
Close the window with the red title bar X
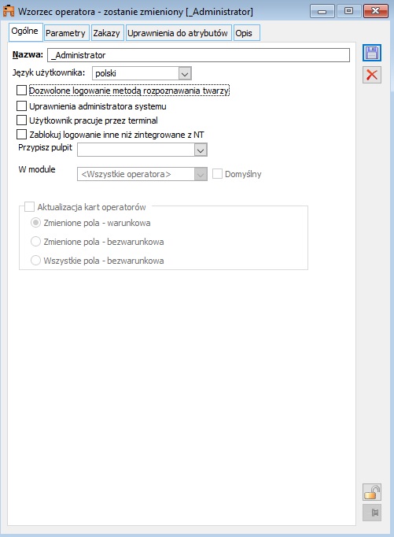click(x=376, y=11)
